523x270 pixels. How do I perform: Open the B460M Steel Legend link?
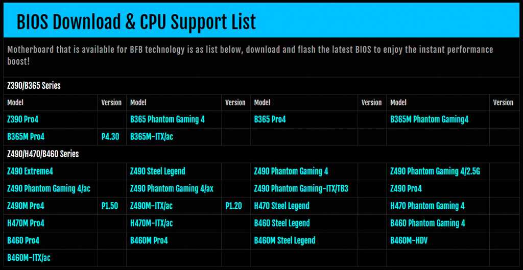point(284,240)
